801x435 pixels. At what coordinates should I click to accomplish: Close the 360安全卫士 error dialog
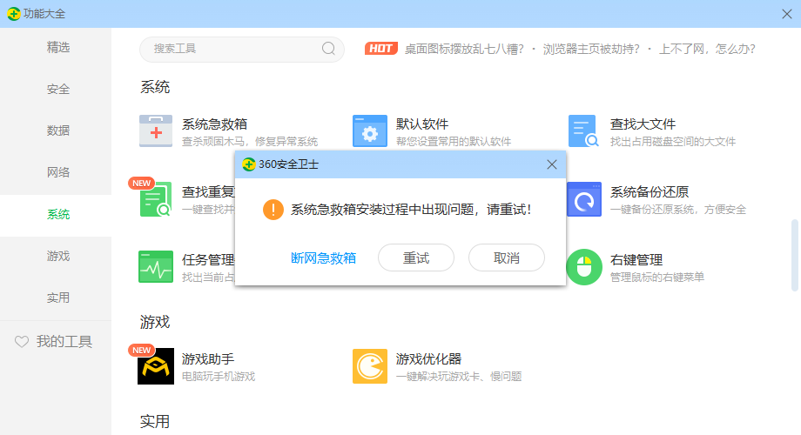(x=552, y=164)
